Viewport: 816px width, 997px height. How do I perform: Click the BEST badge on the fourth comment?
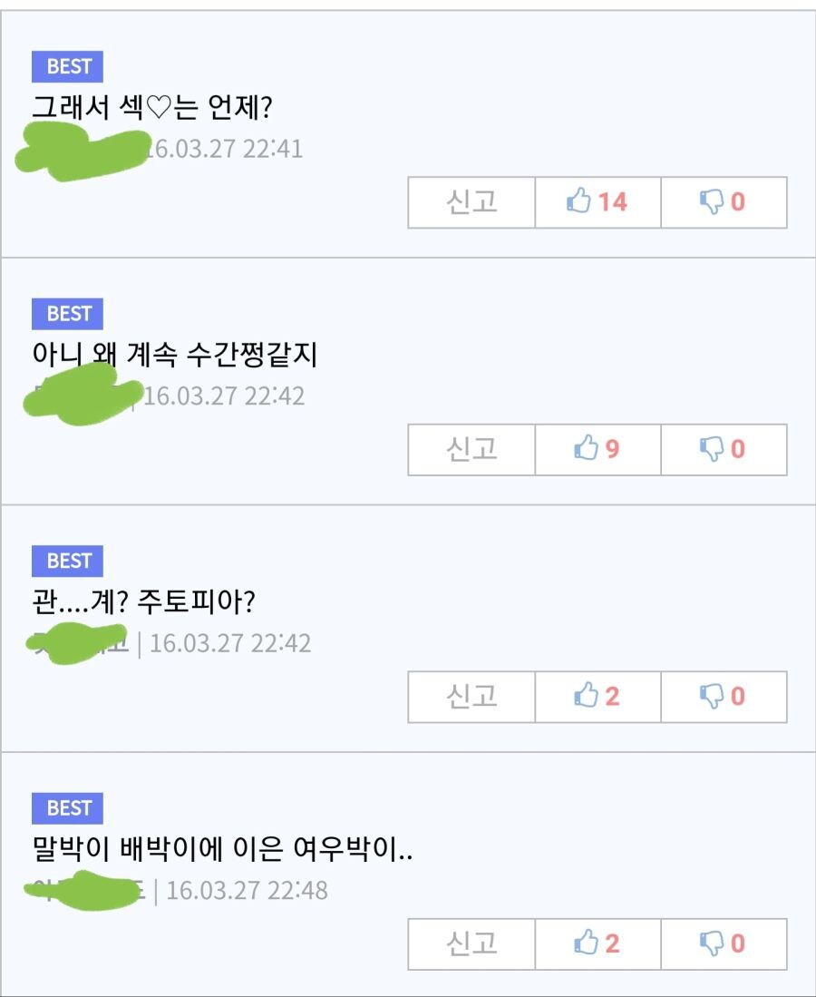point(67,808)
